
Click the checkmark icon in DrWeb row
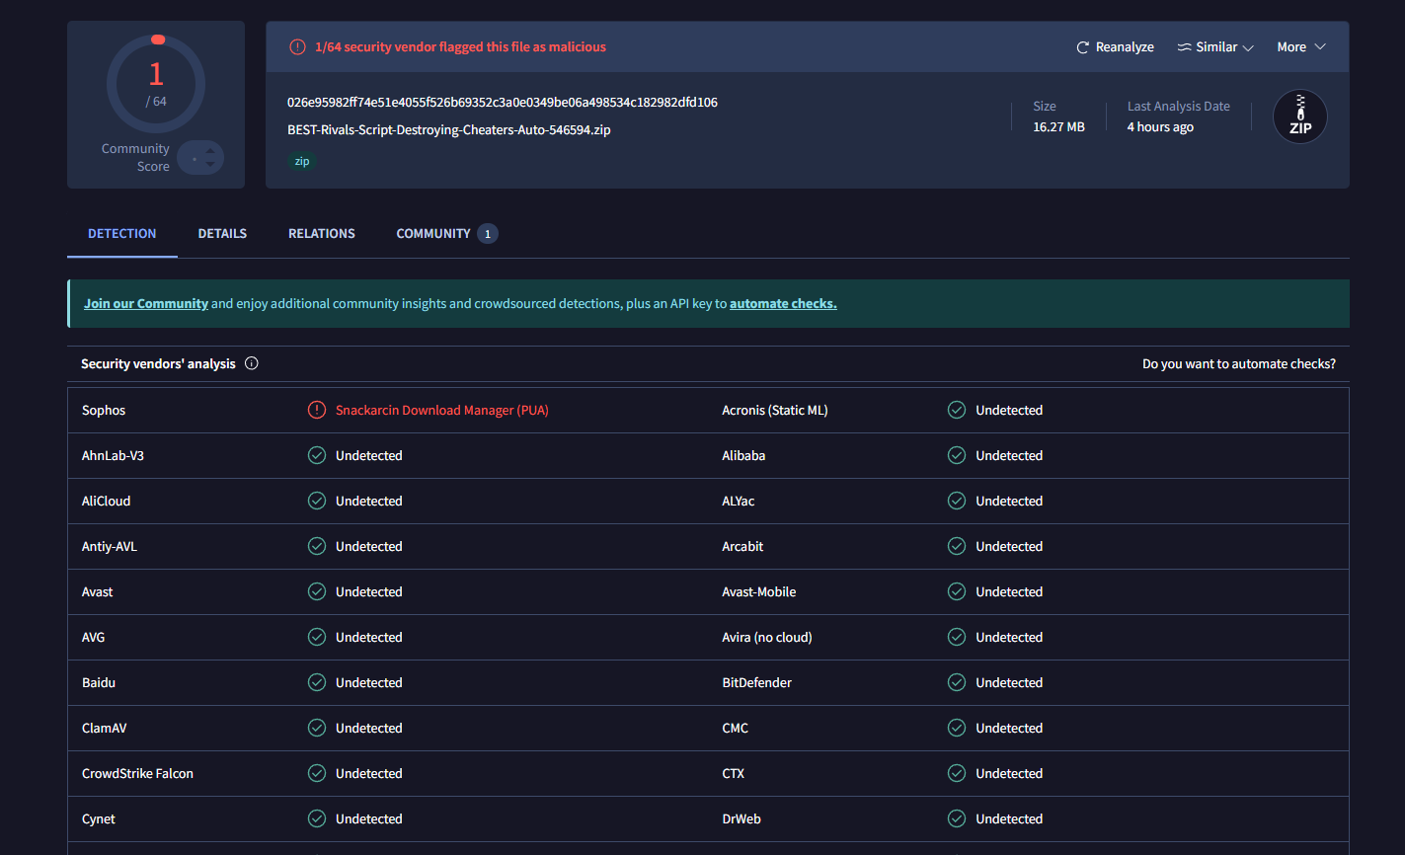[957, 818]
